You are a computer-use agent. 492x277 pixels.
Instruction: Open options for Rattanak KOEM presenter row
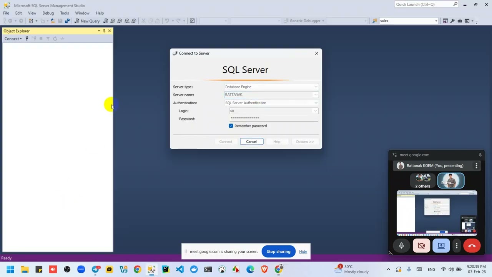tap(476, 166)
